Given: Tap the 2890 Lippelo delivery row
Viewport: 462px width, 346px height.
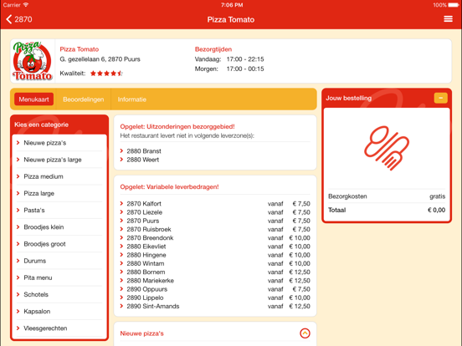Looking at the screenshot, I should click(215, 298).
